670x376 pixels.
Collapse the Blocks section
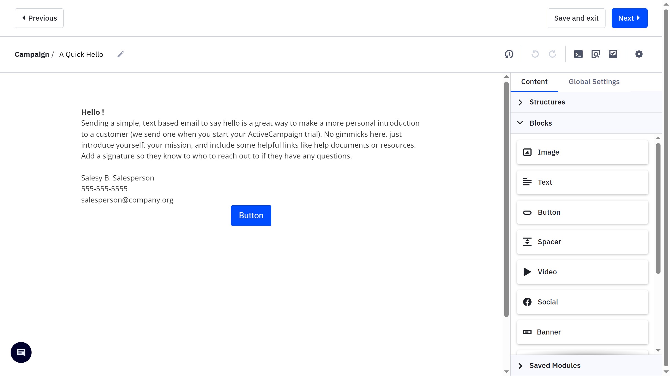(x=540, y=123)
